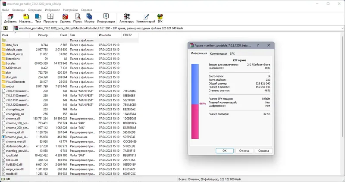
Task: Open the Файл menu
Action: [x=6, y=10]
